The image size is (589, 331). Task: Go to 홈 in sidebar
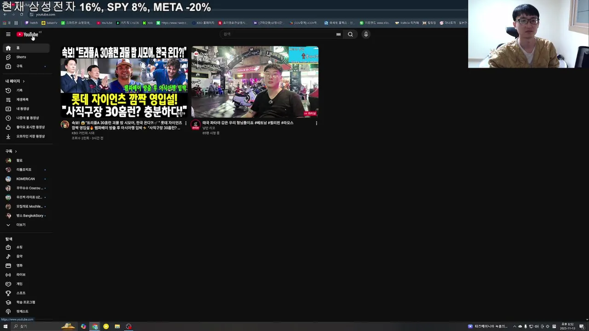pyautogui.click(x=26, y=48)
